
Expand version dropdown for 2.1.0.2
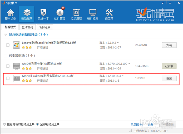tap(118, 43)
